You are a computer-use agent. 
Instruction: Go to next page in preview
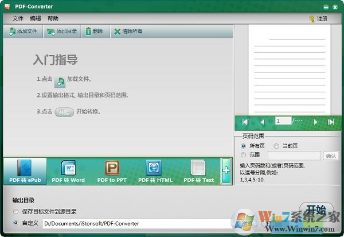[x=315, y=122]
